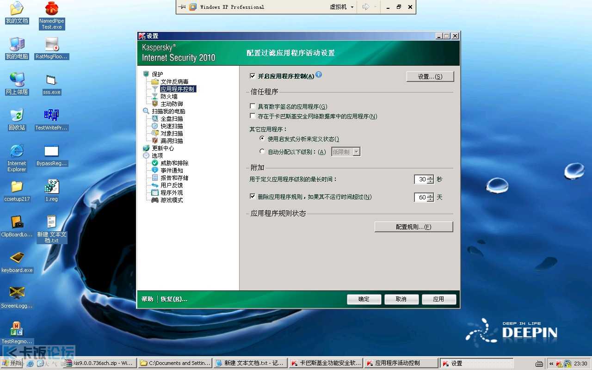The width and height of the screenshot is (592, 370).
Task: Open 报告和存储 disk icon
Action: coord(155,178)
